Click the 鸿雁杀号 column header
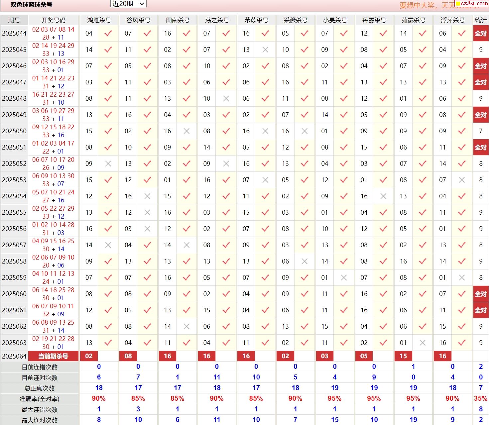489x425 pixels. point(99,20)
